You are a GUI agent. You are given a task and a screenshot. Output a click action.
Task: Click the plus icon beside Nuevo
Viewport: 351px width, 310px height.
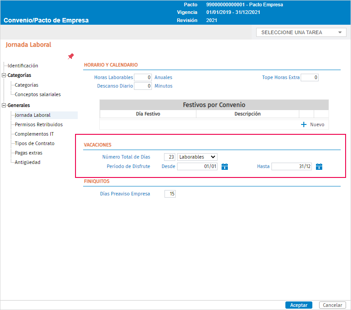point(303,124)
